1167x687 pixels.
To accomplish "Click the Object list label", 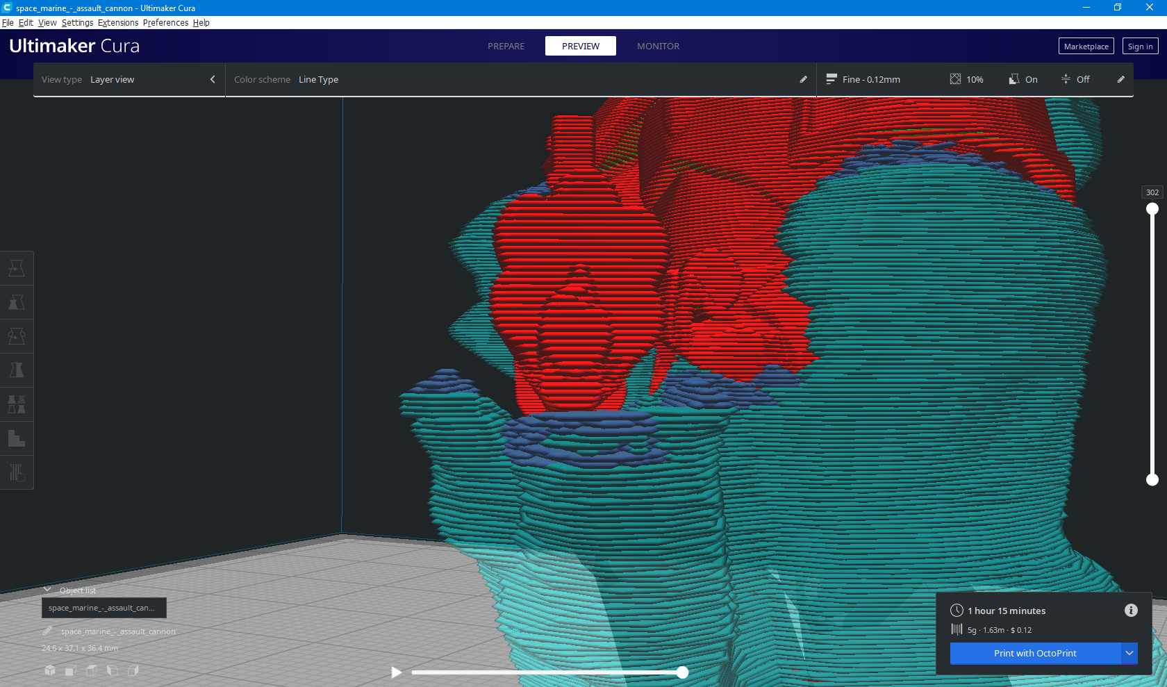I will pyautogui.click(x=78, y=590).
